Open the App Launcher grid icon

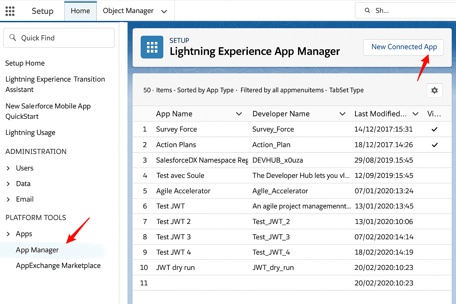point(10,11)
